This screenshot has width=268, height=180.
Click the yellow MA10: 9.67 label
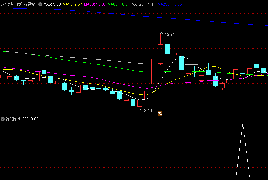(73, 4)
